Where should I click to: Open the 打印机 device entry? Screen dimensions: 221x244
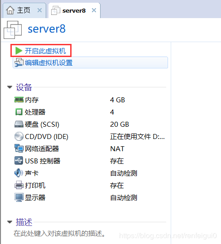point(35,185)
